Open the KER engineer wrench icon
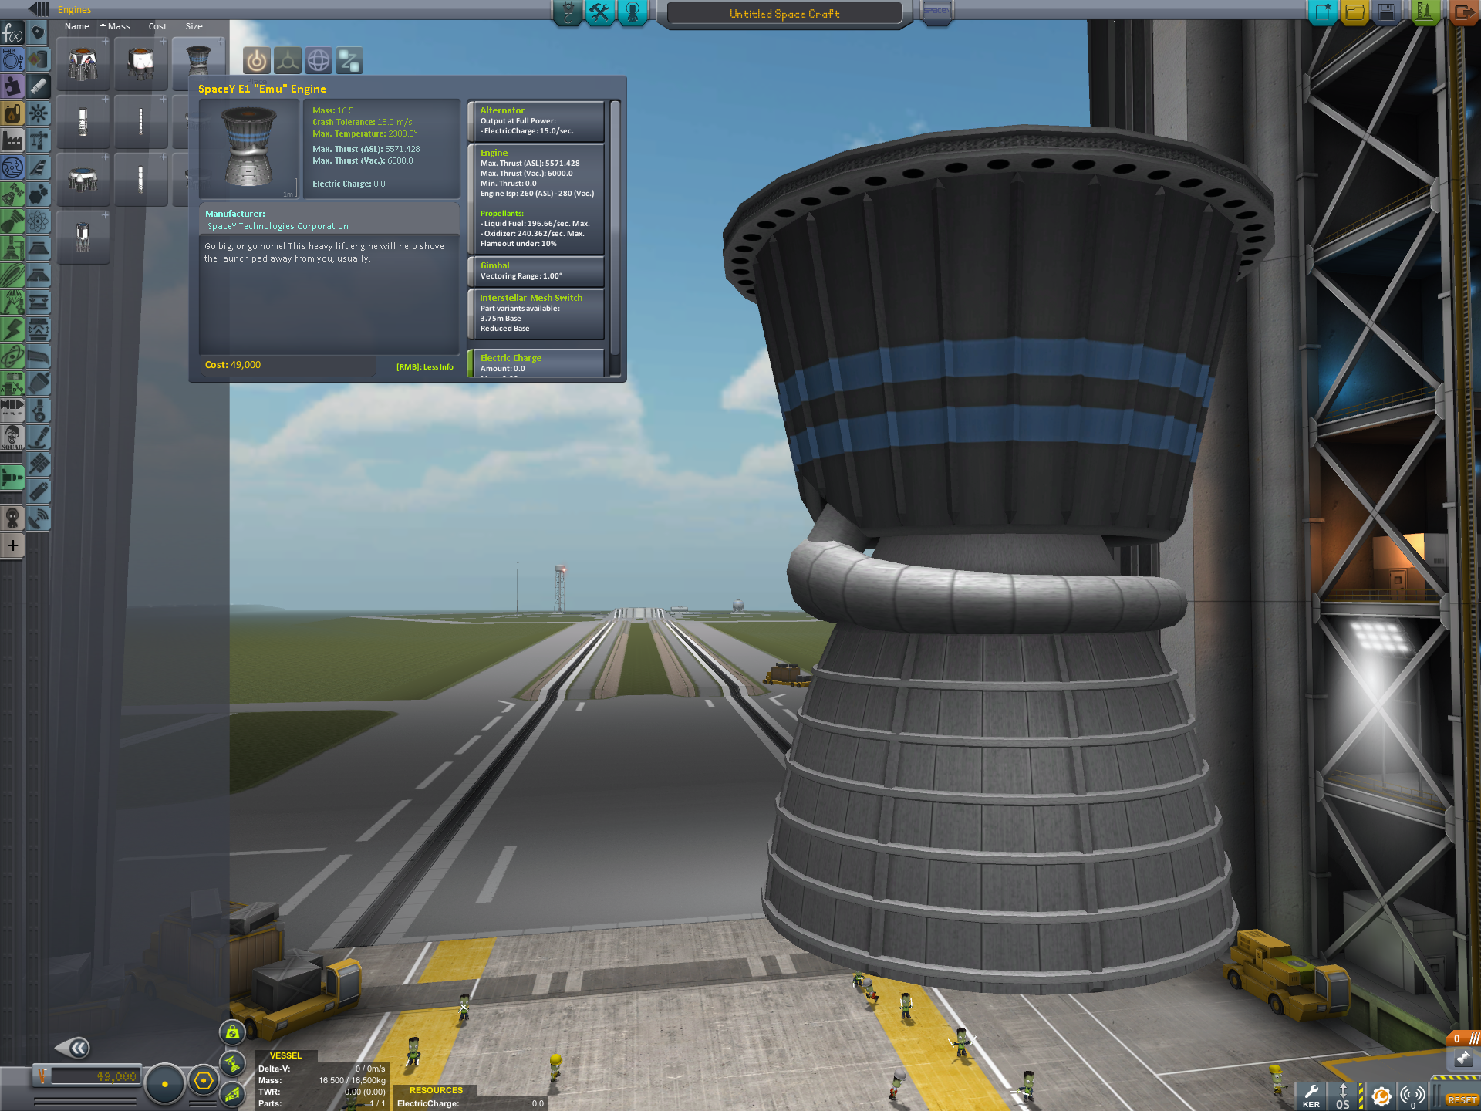The image size is (1481, 1111). (x=1311, y=1096)
